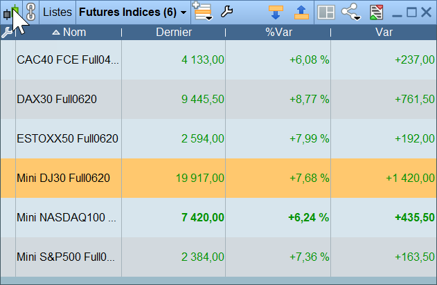This screenshot has height=285, width=437.
Task: Select the DAX30 Full0620 row
Action: tap(219, 100)
